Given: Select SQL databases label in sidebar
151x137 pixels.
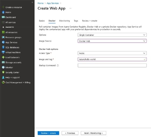Looking at the screenshot, I should [12, 47].
